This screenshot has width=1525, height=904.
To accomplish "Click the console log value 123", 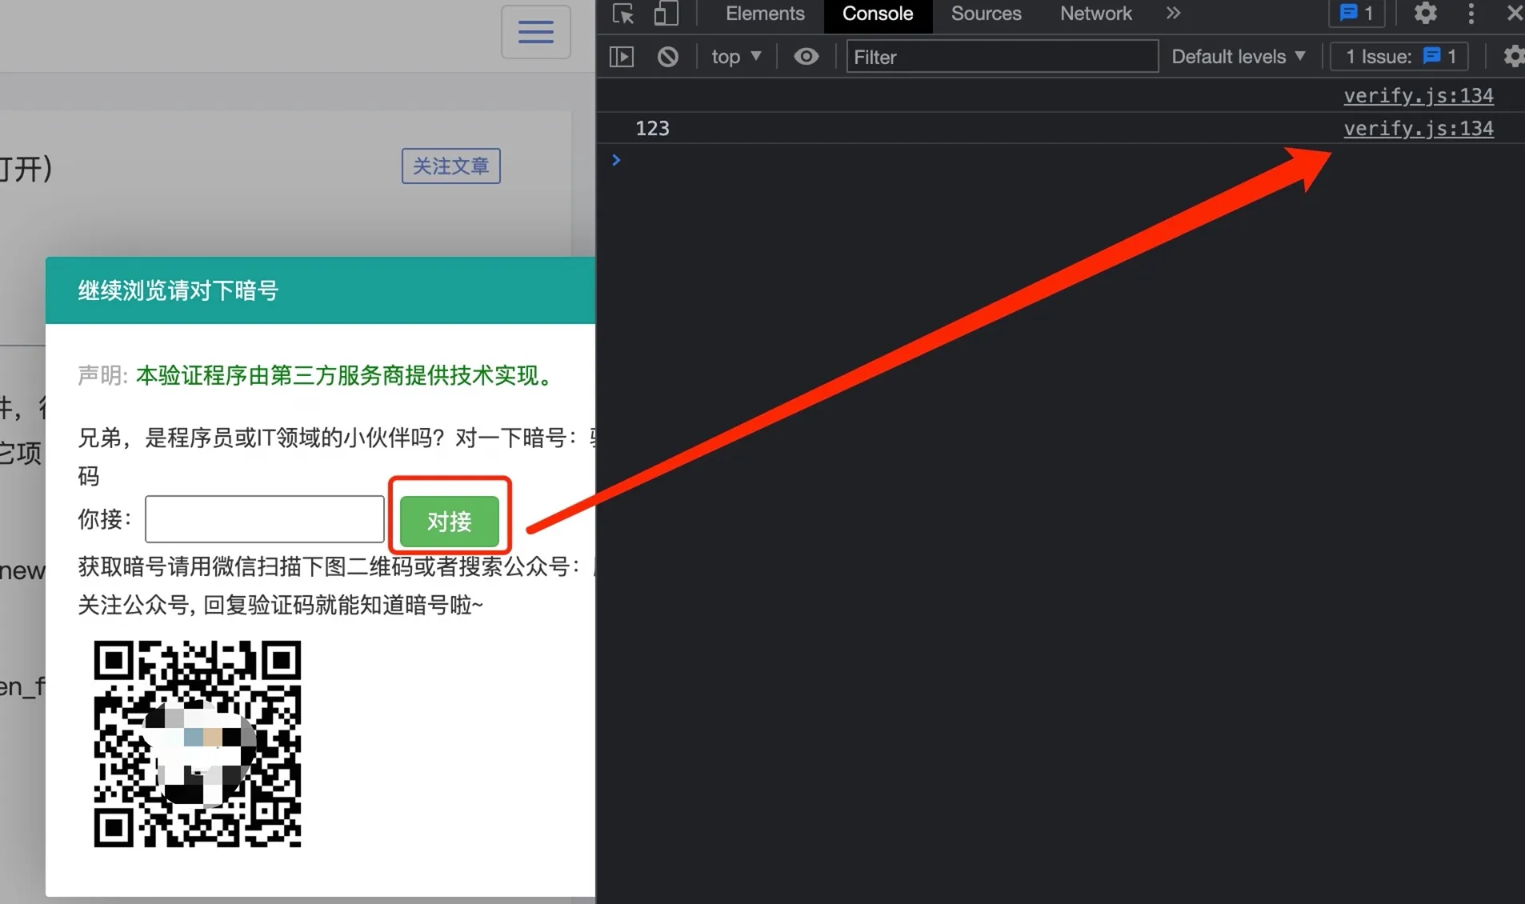I will pos(652,129).
